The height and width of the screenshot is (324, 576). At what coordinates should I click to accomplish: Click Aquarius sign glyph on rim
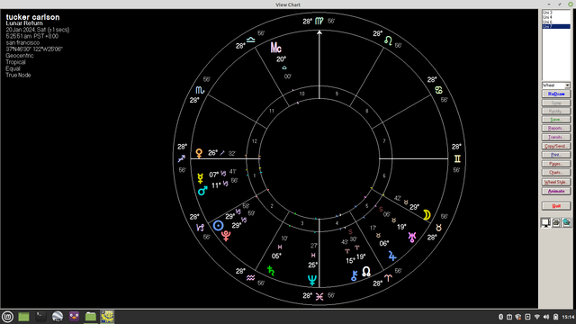[250, 278]
